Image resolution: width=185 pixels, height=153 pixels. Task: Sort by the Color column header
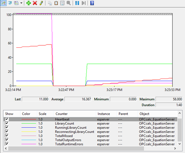29,114
